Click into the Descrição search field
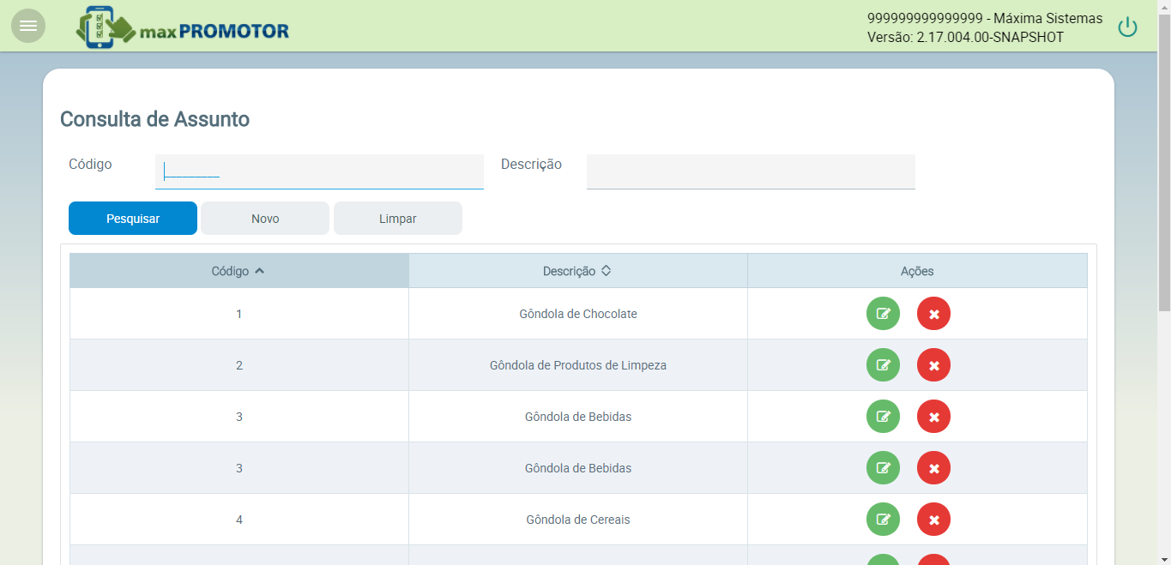This screenshot has width=1171, height=565. pyautogui.click(x=751, y=171)
